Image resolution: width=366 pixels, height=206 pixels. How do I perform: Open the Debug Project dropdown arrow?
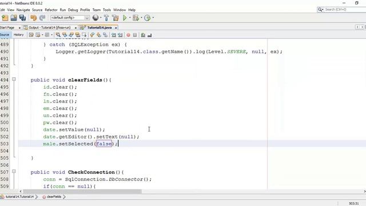[141, 18]
